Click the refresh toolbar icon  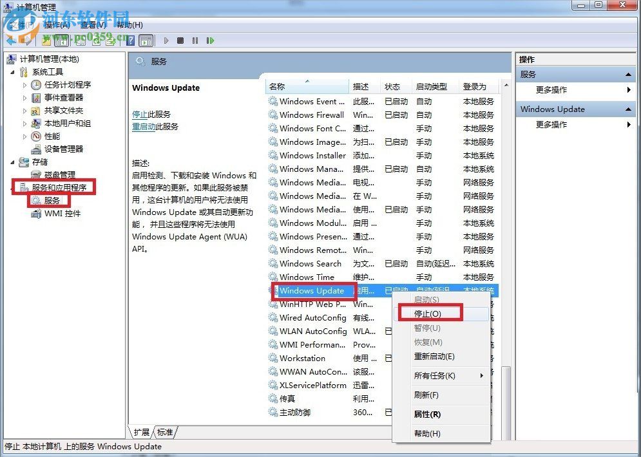95,41
